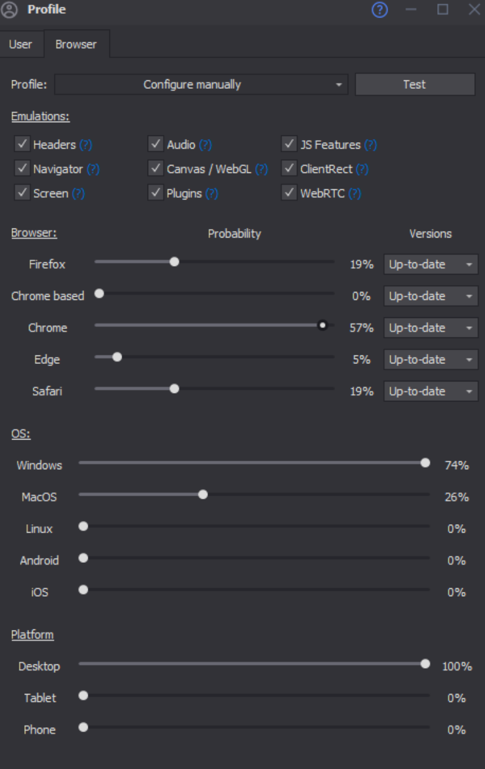Select the Browser tab

tap(76, 44)
